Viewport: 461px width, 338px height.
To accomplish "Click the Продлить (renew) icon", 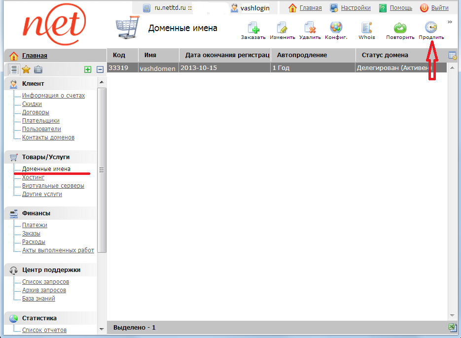I will click(431, 28).
